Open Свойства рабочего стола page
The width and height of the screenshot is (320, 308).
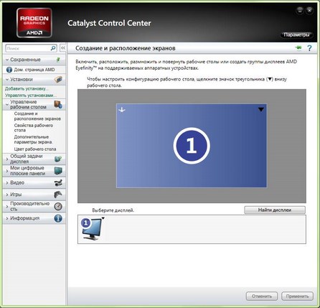[34, 128]
